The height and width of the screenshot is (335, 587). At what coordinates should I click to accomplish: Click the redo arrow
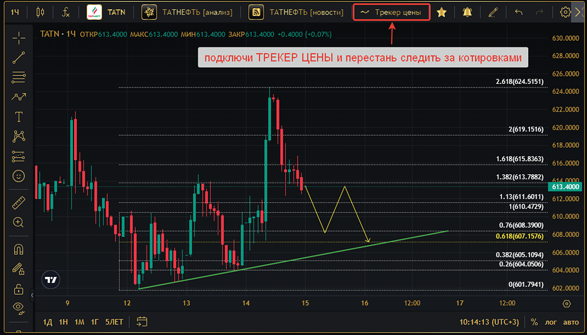539,12
